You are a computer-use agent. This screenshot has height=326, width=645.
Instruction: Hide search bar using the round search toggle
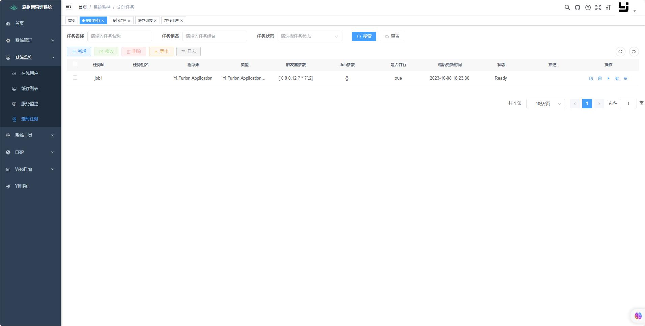coord(620,52)
